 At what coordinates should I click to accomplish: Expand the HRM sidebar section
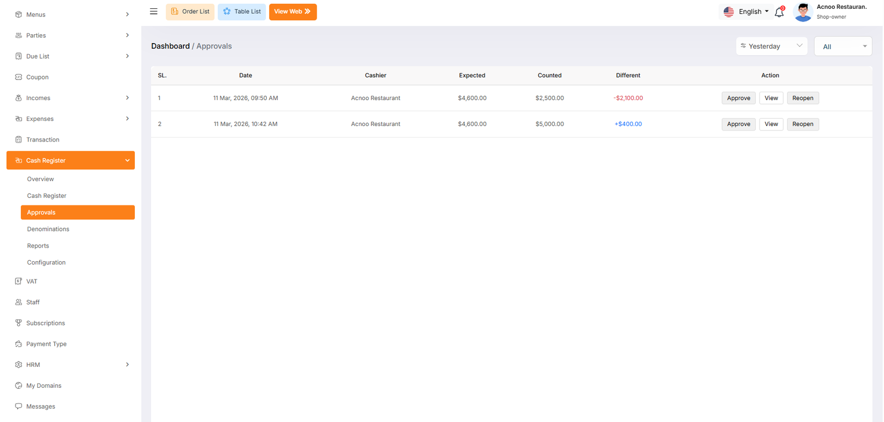[127, 365]
